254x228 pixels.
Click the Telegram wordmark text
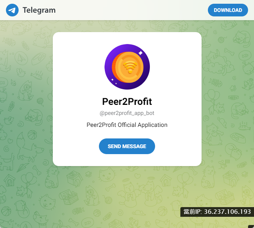coord(39,10)
